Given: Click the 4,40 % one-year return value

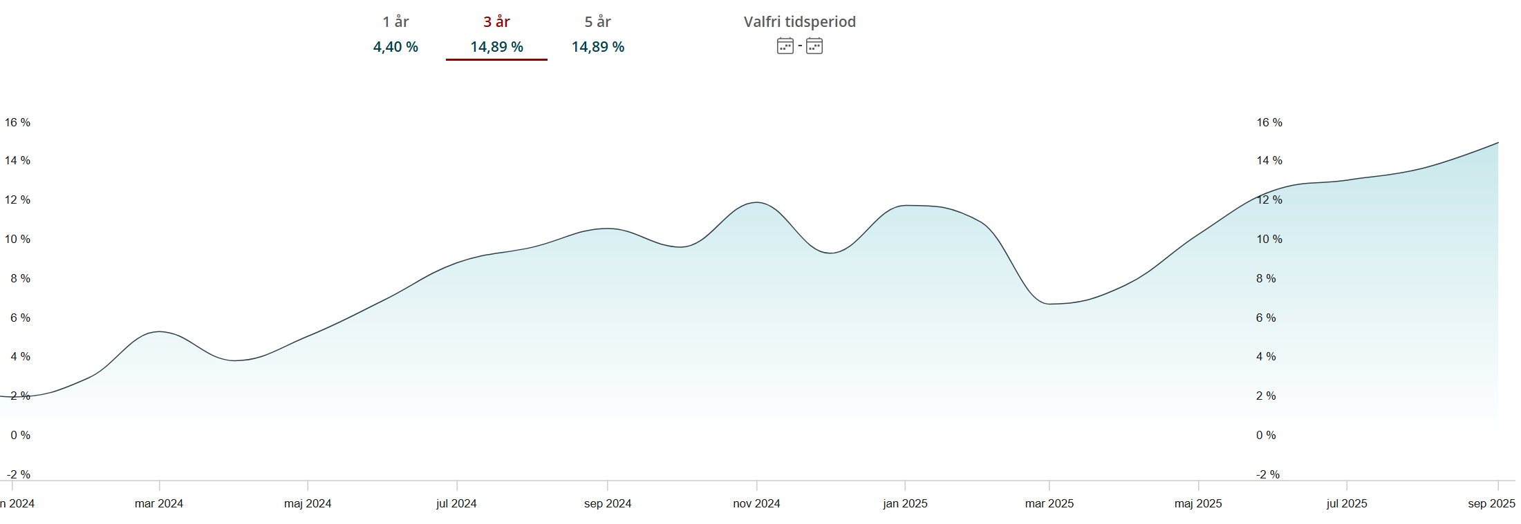Looking at the screenshot, I should click(395, 47).
